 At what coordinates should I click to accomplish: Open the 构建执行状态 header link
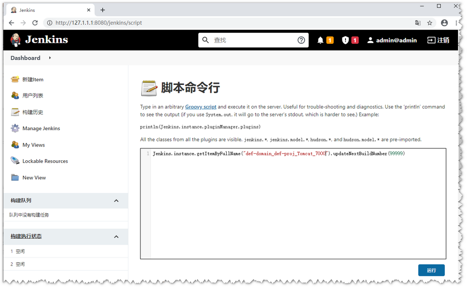(26, 236)
